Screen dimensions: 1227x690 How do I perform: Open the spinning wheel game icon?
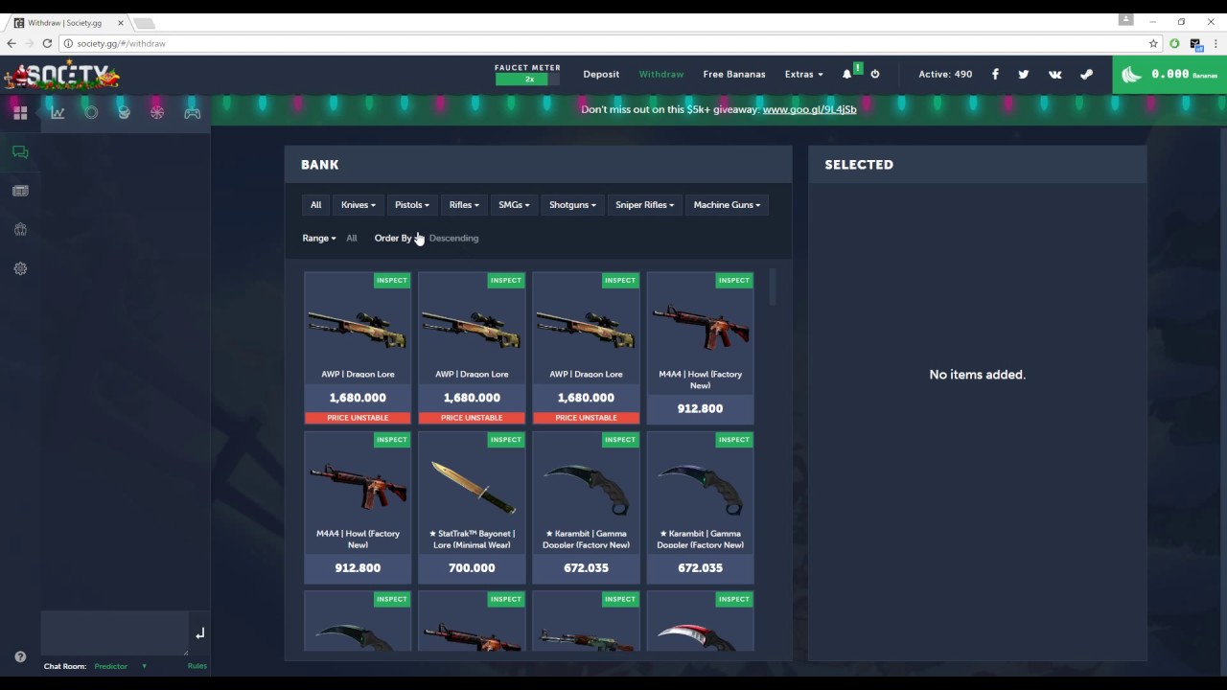click(157, 112)
